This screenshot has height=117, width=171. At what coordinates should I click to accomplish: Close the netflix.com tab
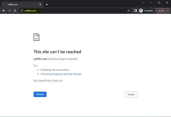[40, 5]
